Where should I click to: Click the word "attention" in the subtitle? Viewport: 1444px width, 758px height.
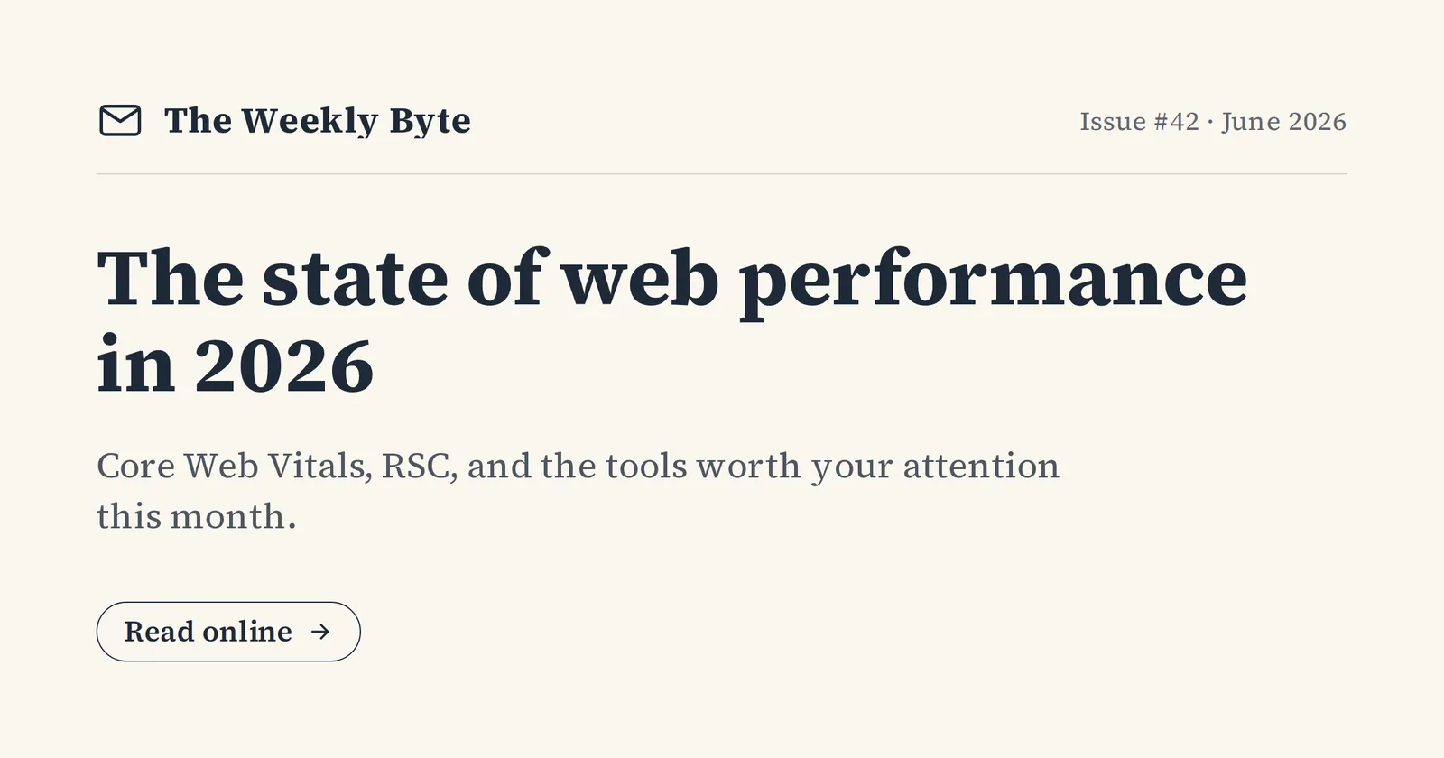(x=981, y=467)
